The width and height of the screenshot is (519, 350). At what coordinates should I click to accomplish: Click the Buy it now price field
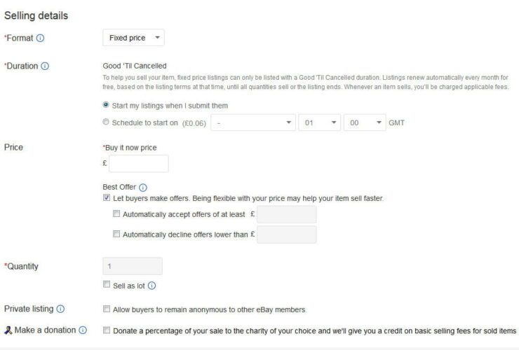click(139, 164)
